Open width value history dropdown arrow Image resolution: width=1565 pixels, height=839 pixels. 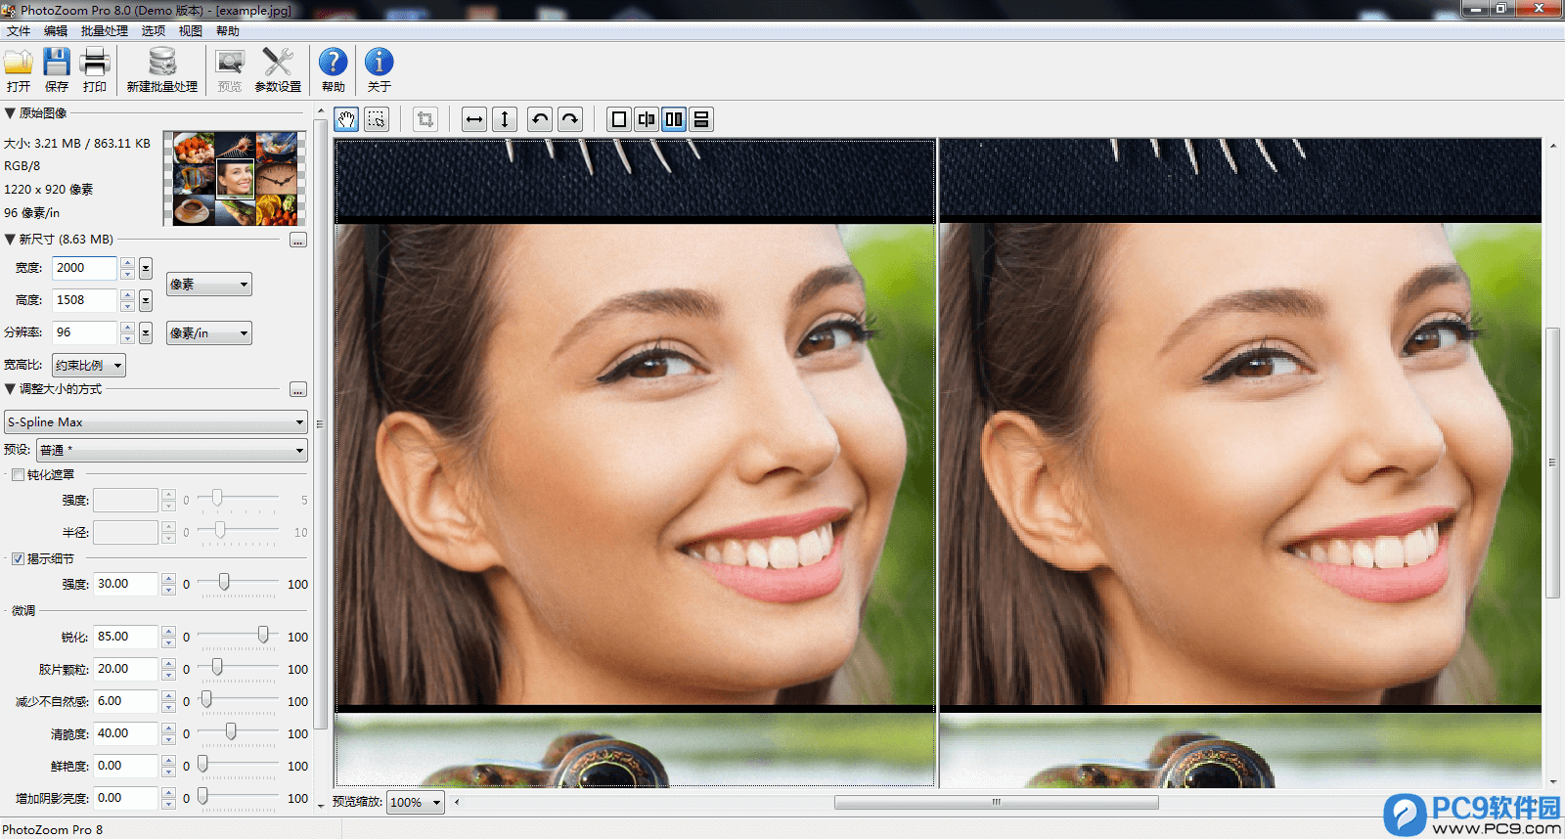point(146,268)
